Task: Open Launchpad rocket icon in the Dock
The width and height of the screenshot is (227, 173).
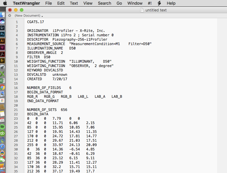Action: click(x=2, y=67)
